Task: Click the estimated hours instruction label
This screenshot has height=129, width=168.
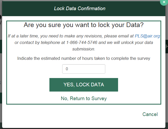Action: (x=84, y=58)
